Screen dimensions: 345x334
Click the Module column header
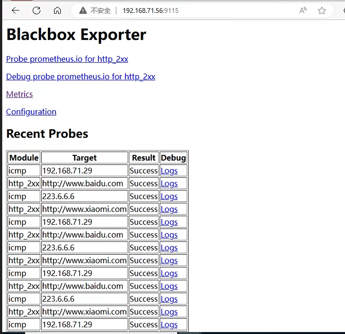point(24,158)
